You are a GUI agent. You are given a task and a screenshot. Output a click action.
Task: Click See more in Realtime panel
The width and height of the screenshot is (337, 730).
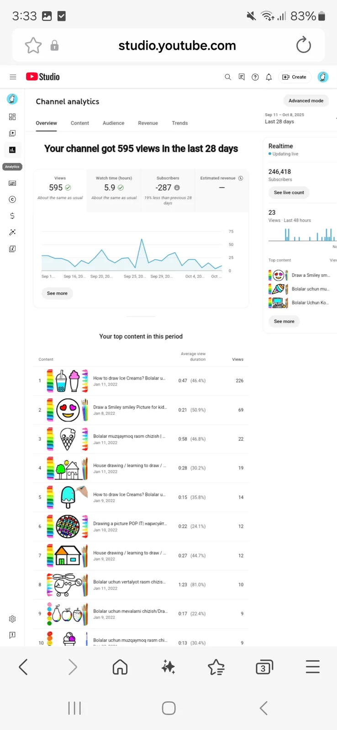coord(284,321)
